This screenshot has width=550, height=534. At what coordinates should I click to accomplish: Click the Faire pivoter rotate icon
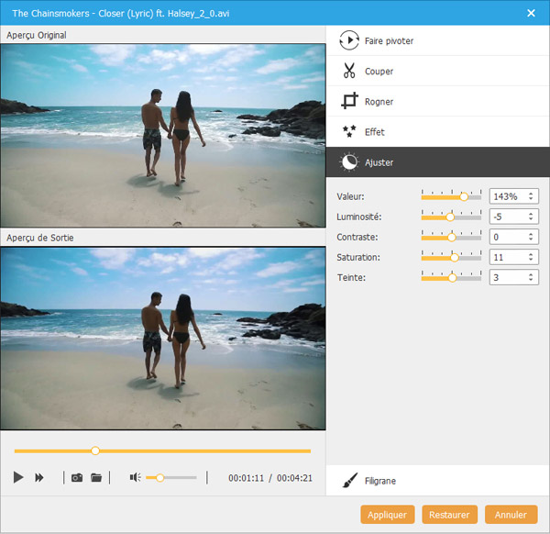coord(349,40)
